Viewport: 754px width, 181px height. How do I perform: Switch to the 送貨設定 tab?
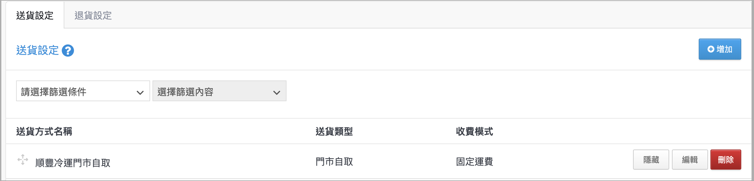click(35, 15)
